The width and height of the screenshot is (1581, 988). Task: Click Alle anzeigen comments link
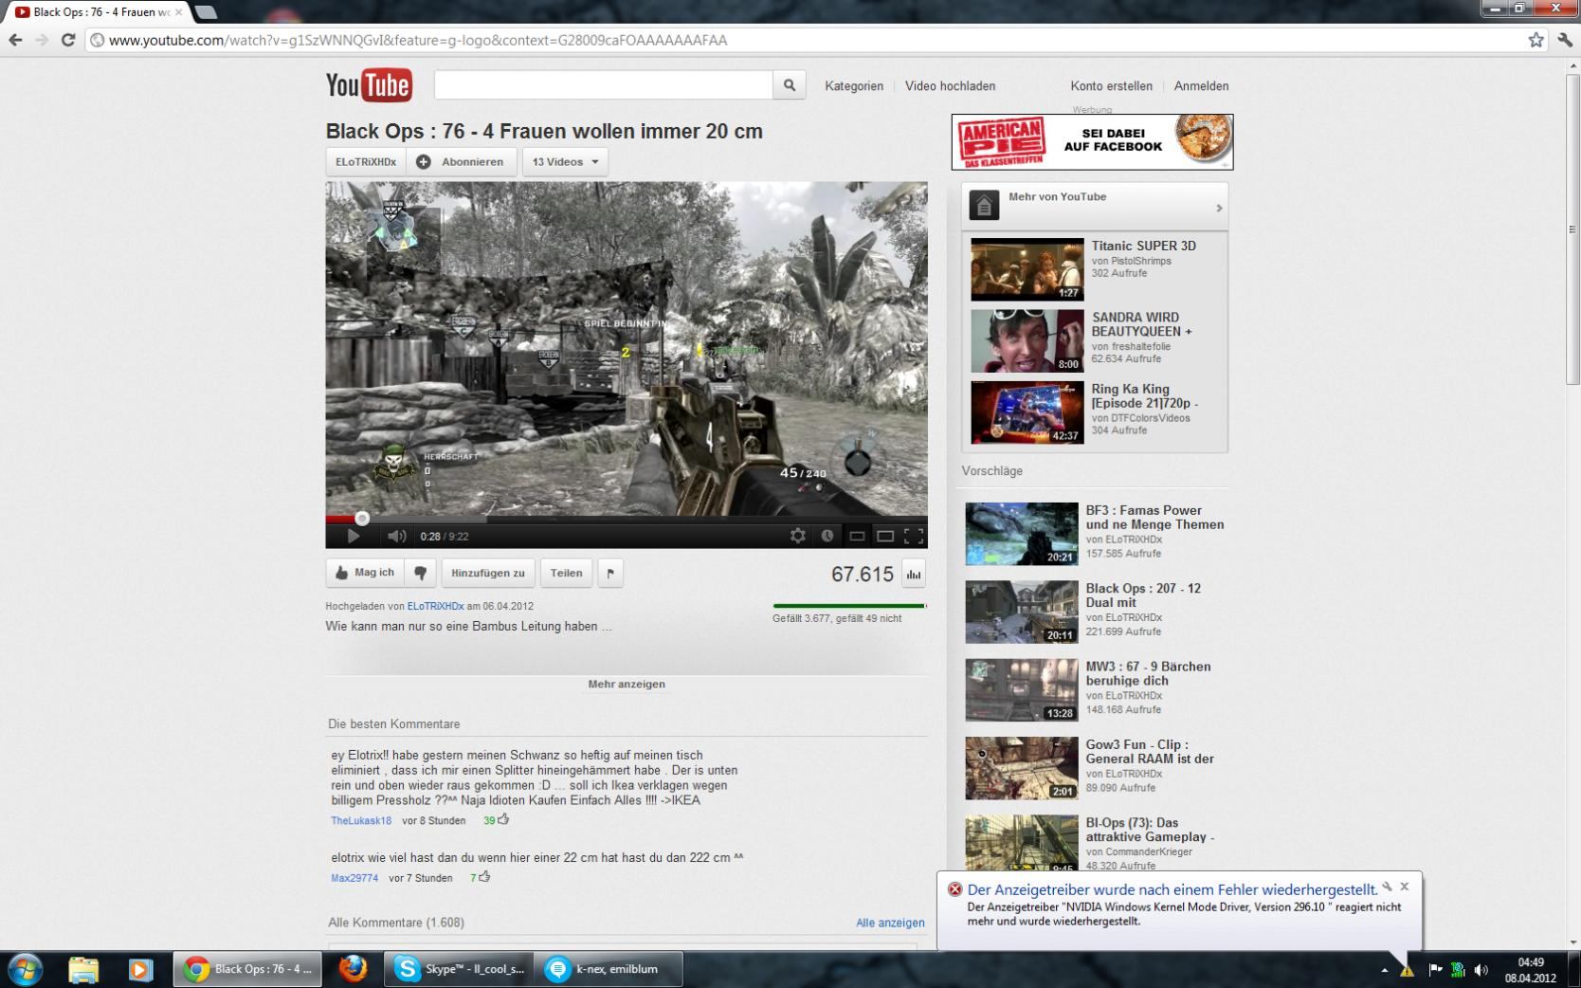(890, 923)
